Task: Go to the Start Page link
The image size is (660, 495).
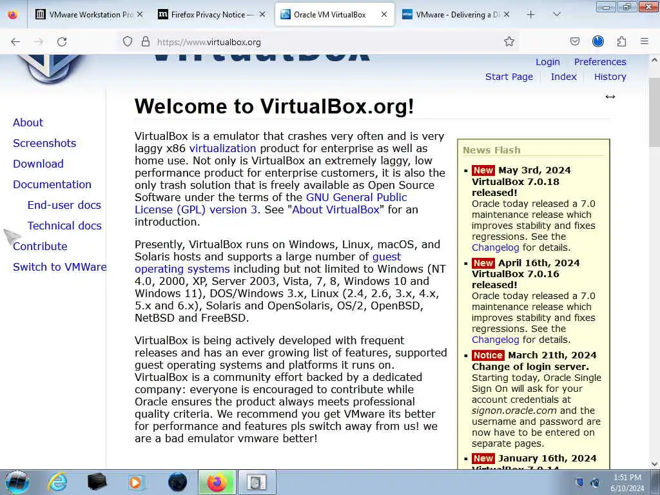Action: click(x=509, y=77)
